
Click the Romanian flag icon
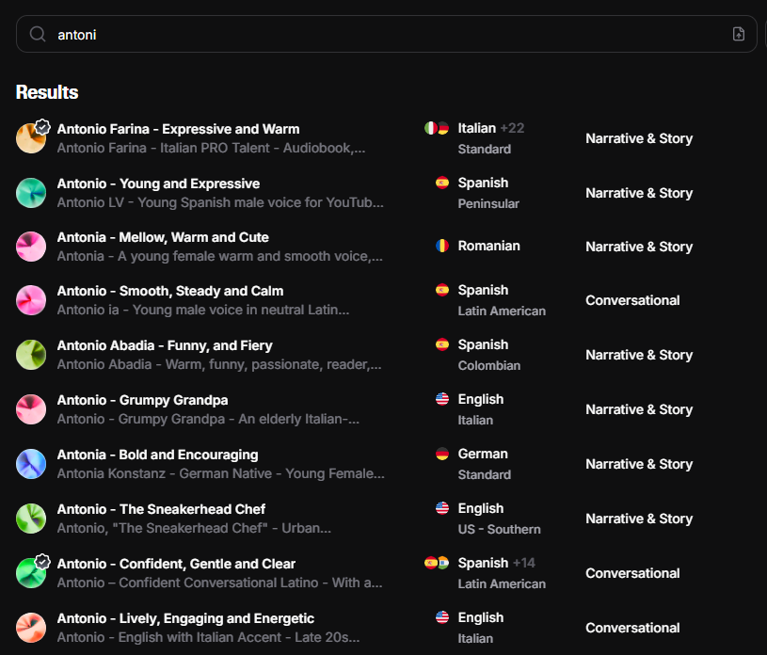tap(442, 246)
